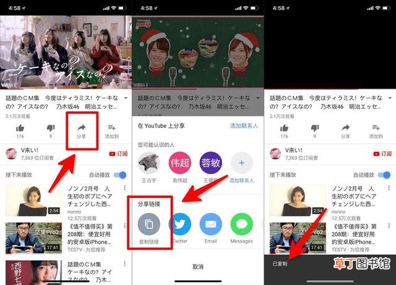Tap 已复制 toast message in right screen
Image resolution: width=396 pixels, height=285 pixels.
click(x=280, y=264)
